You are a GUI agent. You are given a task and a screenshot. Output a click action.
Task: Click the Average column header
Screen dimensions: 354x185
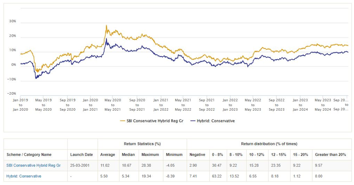108,155
